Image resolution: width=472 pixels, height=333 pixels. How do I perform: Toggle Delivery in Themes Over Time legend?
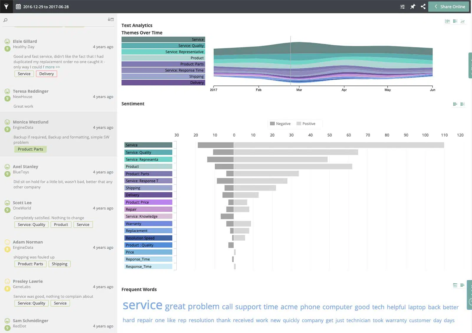pos(163,83)
